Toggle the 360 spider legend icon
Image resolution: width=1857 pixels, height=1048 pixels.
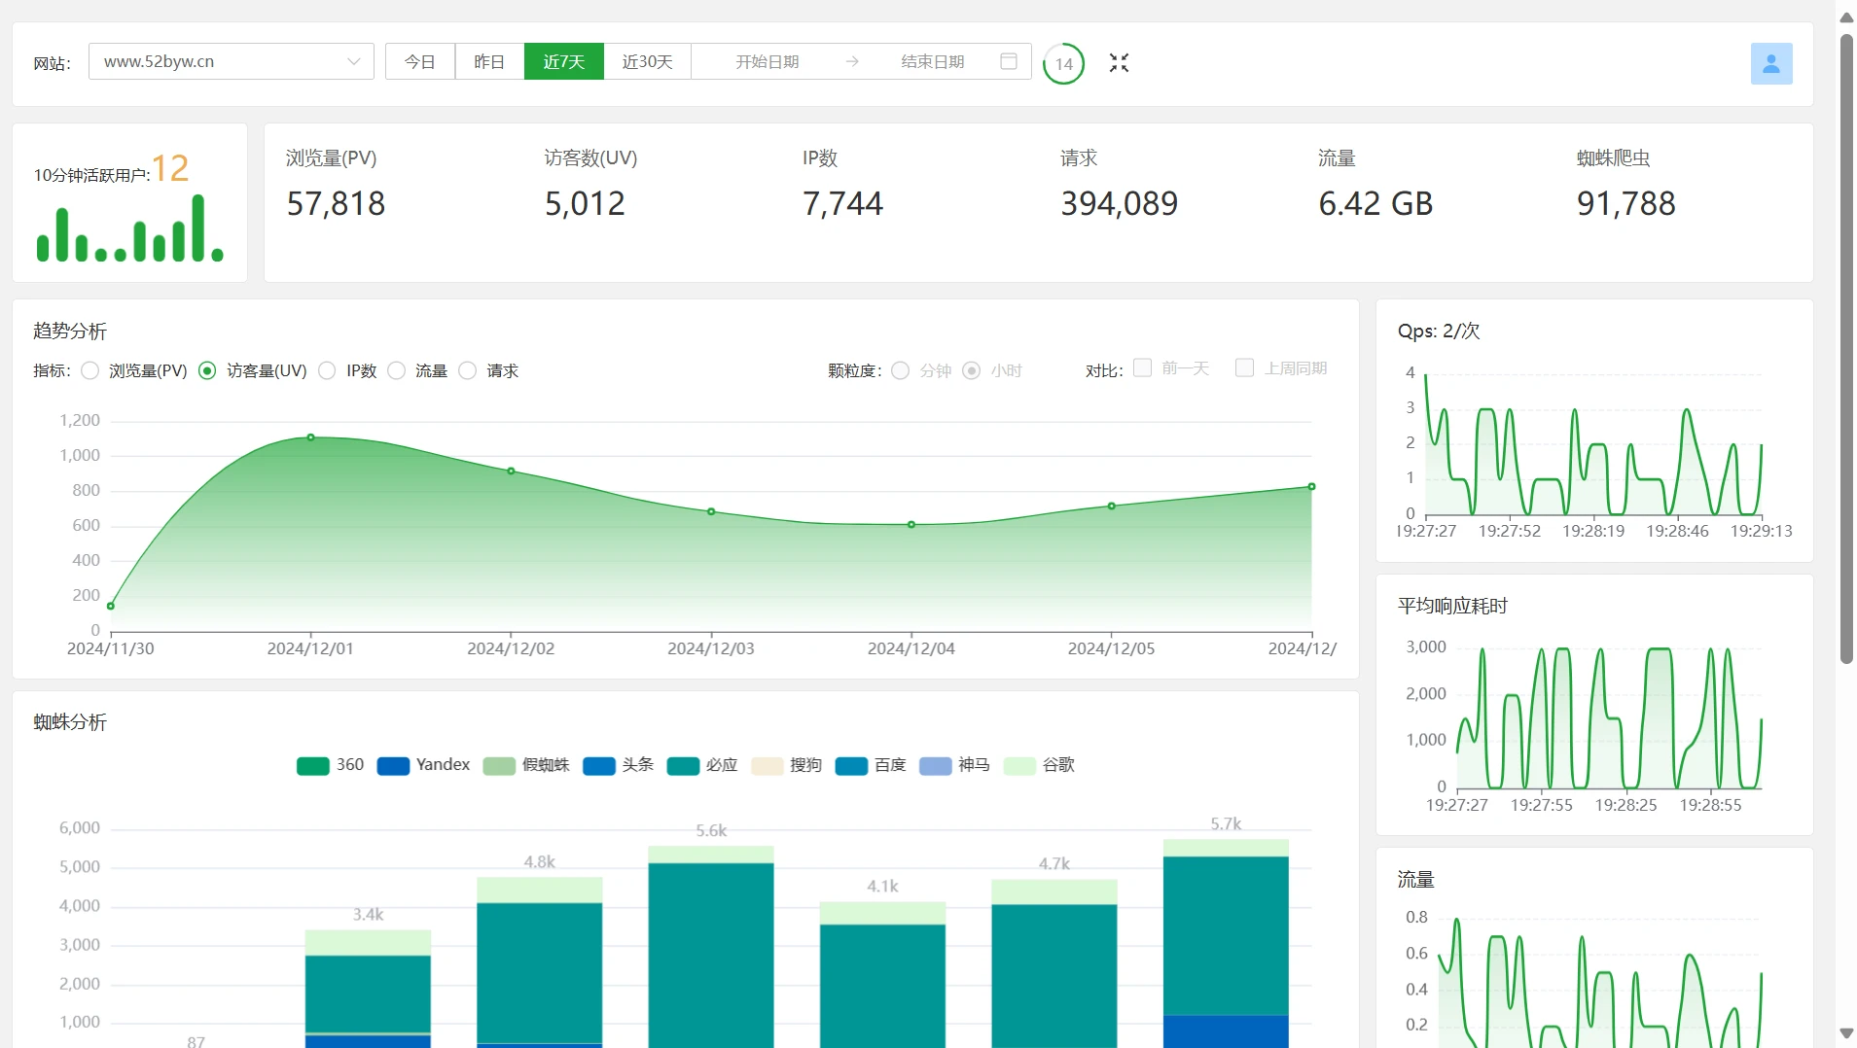(x=312, y=766)
